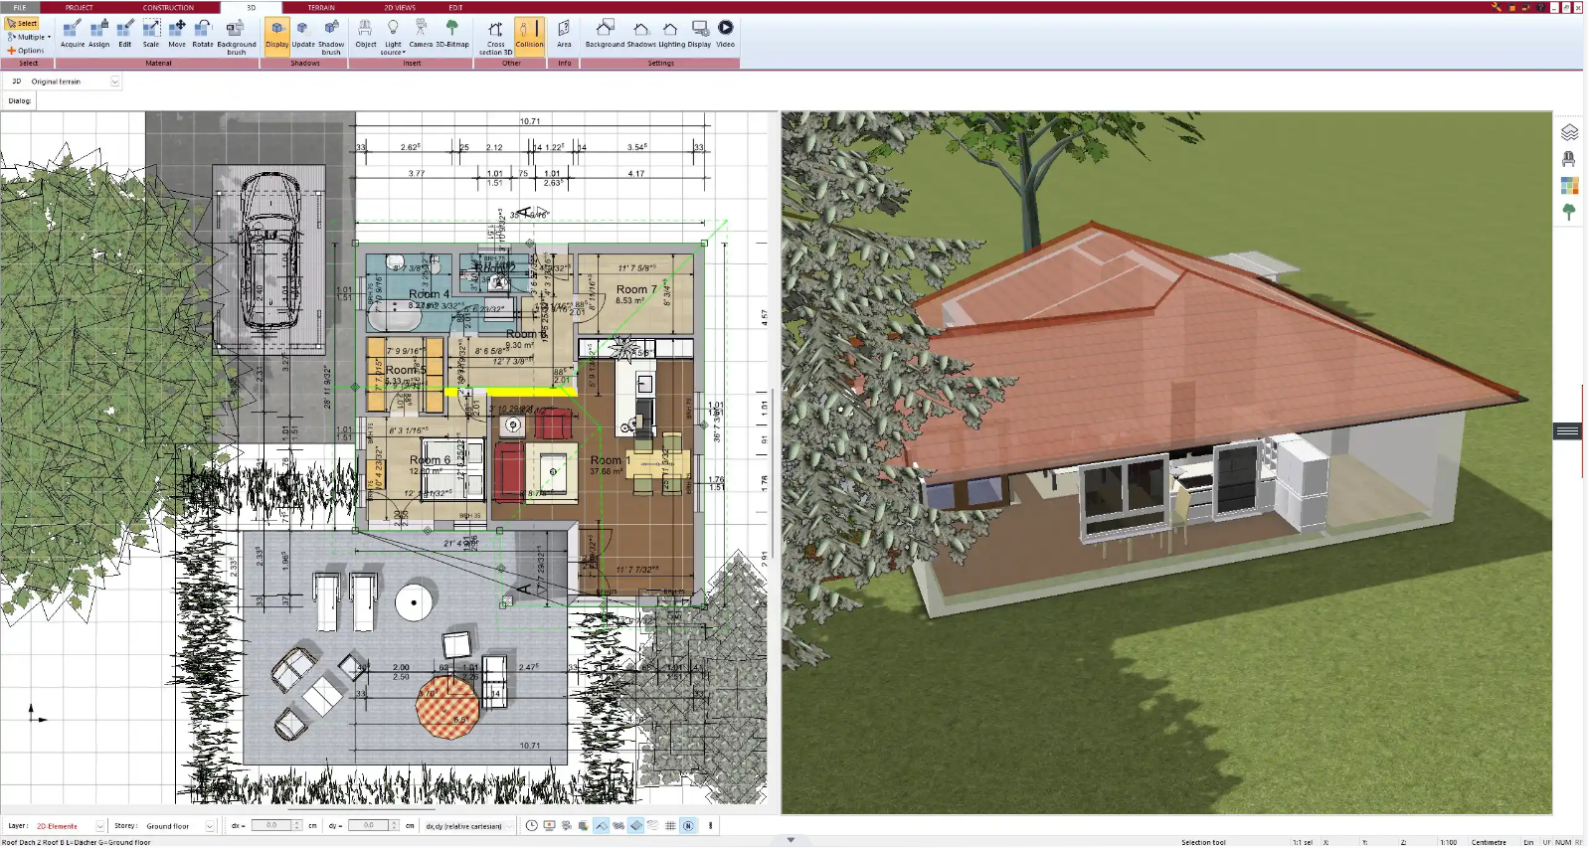Expand the Layer 2D-Elemente dropdown

99,826
